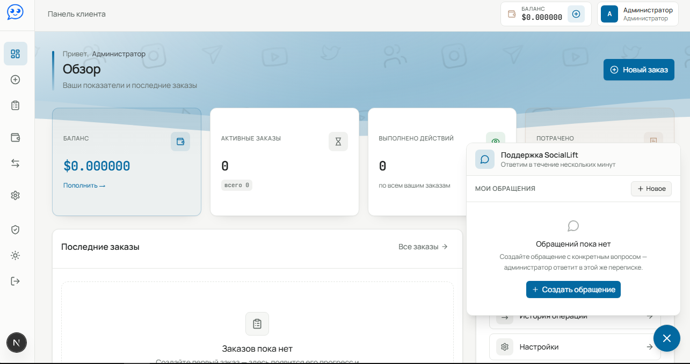Open the transactions arrows sidebar icon
The image size is (690, 364).
(x=16, y=164)
